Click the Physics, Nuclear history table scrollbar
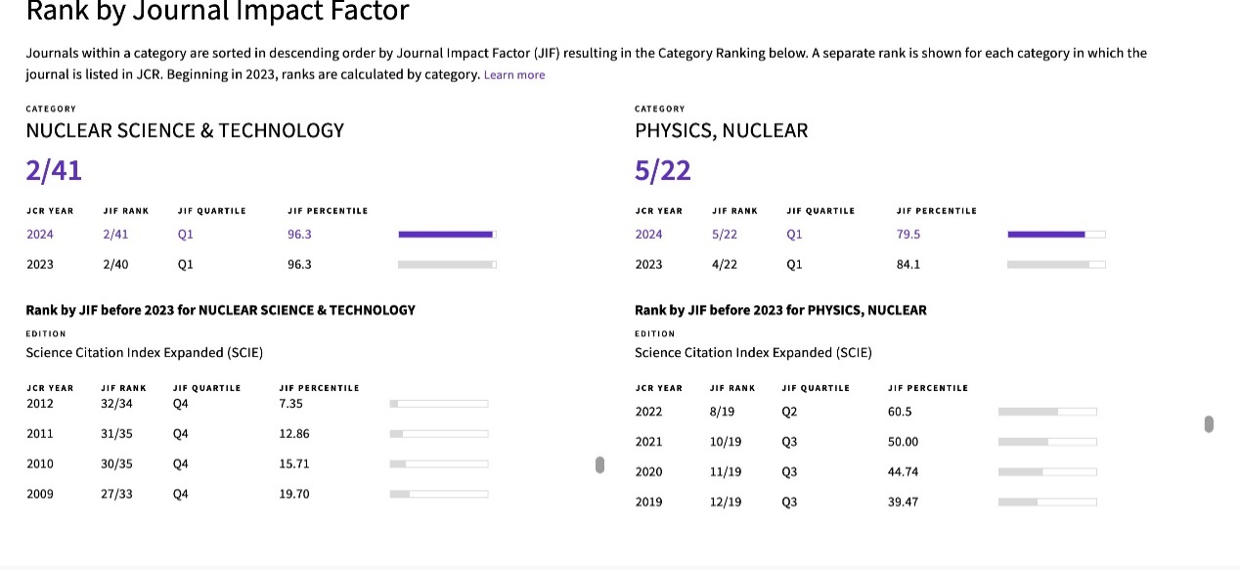The height and width of the screenshot is (570, 1240). click(x=1209, y=424)
